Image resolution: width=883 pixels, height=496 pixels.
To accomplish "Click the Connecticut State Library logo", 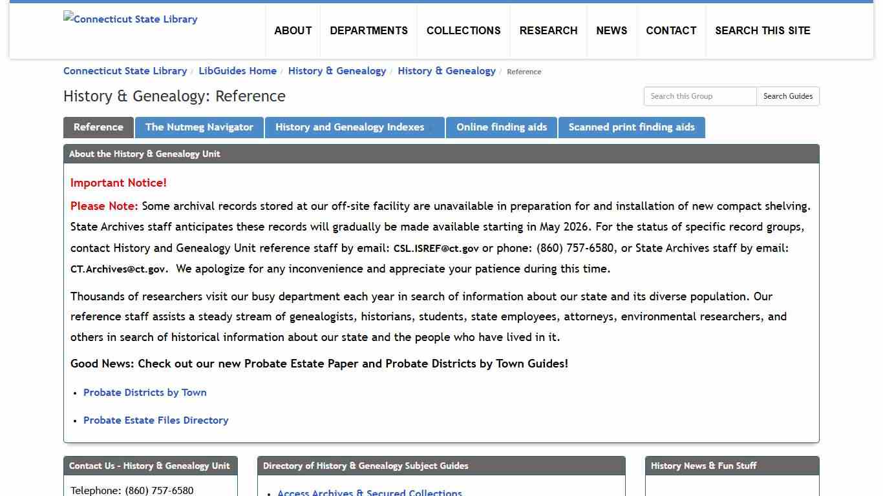I will (130, 19).
